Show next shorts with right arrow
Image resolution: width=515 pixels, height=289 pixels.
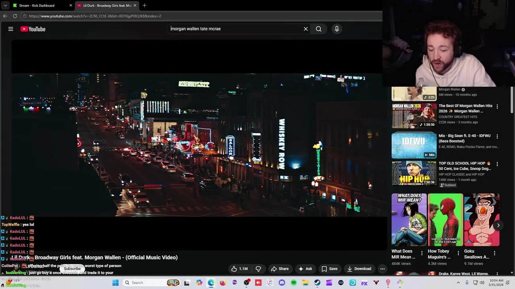click(x=498, y=225)
